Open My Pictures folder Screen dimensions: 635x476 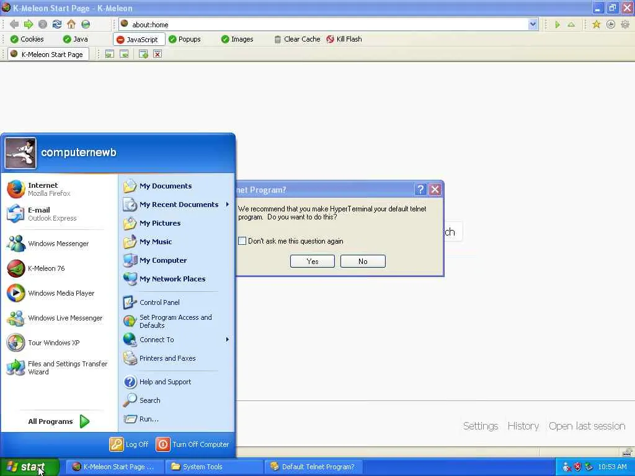coord(177,223)
